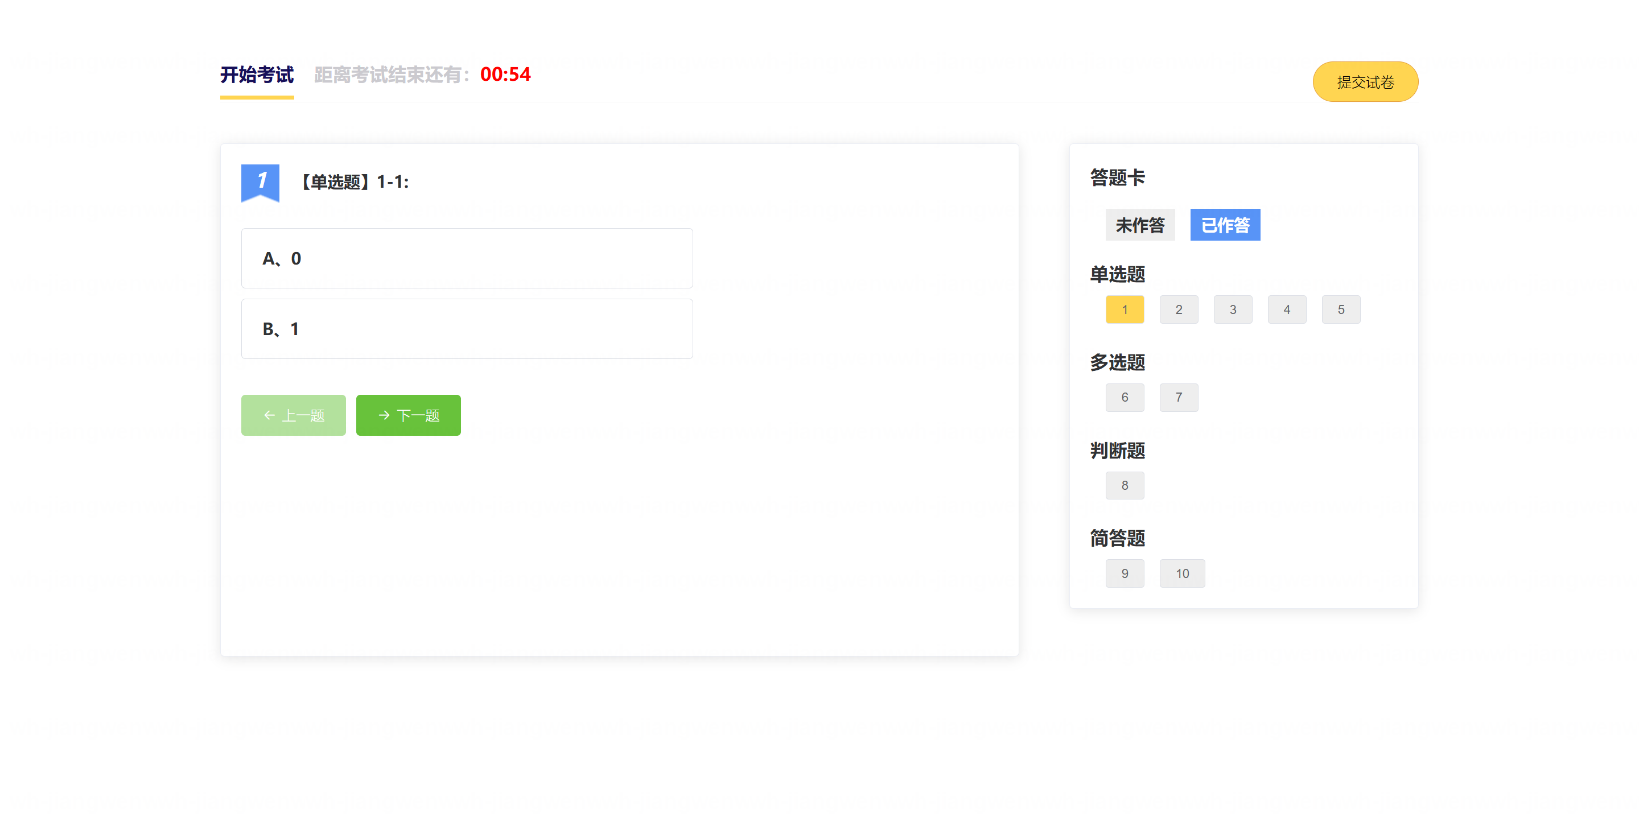Open the 开始考试 tab
Image resolution: width=1639 pixels, height=834 pixels.
[x=257, y=75]
